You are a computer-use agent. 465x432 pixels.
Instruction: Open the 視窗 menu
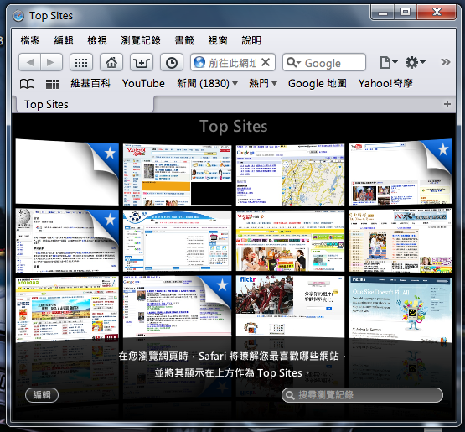pos(218,40)
